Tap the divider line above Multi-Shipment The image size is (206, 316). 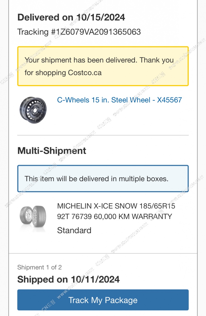103,135
